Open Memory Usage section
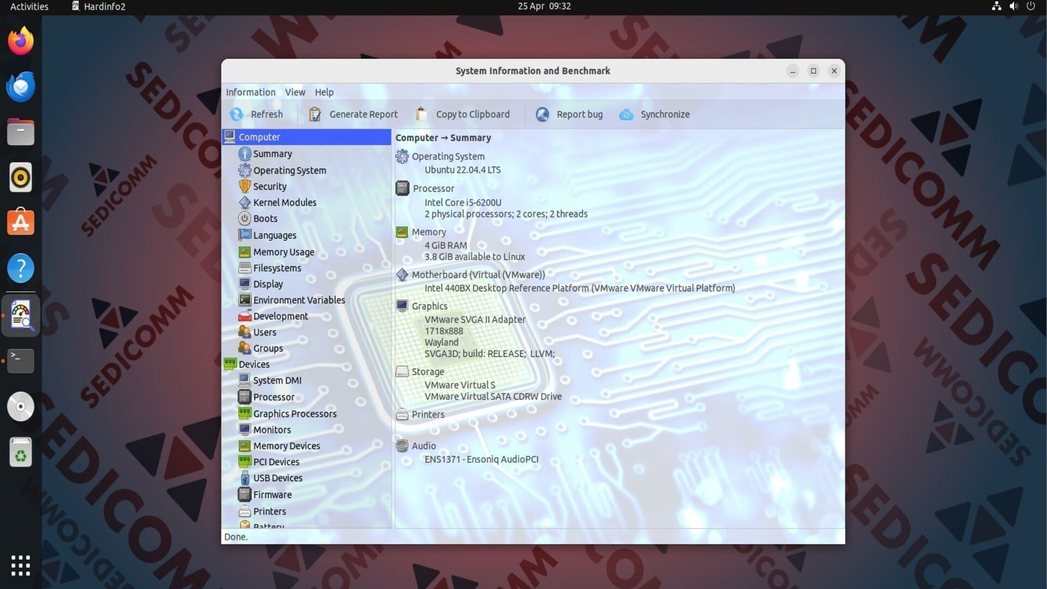 (x=283, y=252)
